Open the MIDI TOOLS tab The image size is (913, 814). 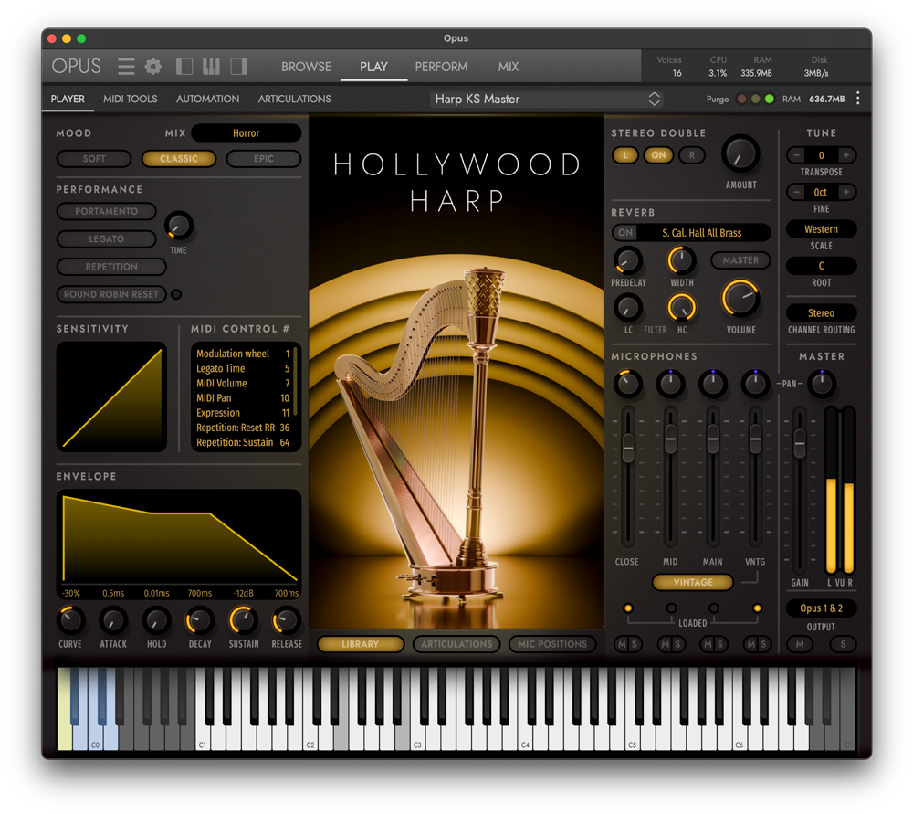coord(130,99)
